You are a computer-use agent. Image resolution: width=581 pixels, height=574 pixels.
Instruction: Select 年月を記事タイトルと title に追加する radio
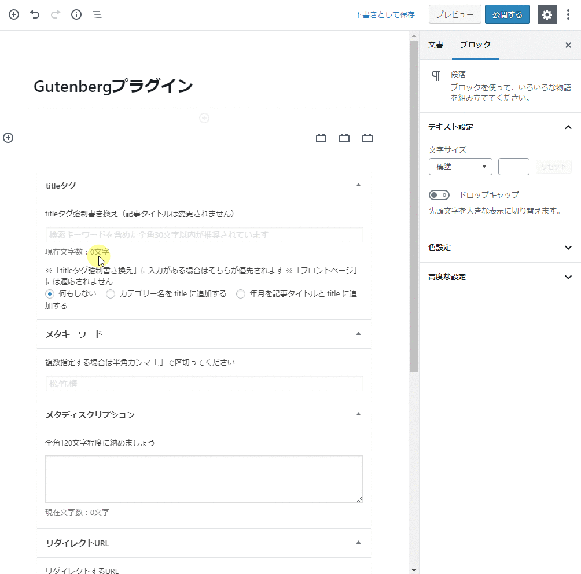241,294
